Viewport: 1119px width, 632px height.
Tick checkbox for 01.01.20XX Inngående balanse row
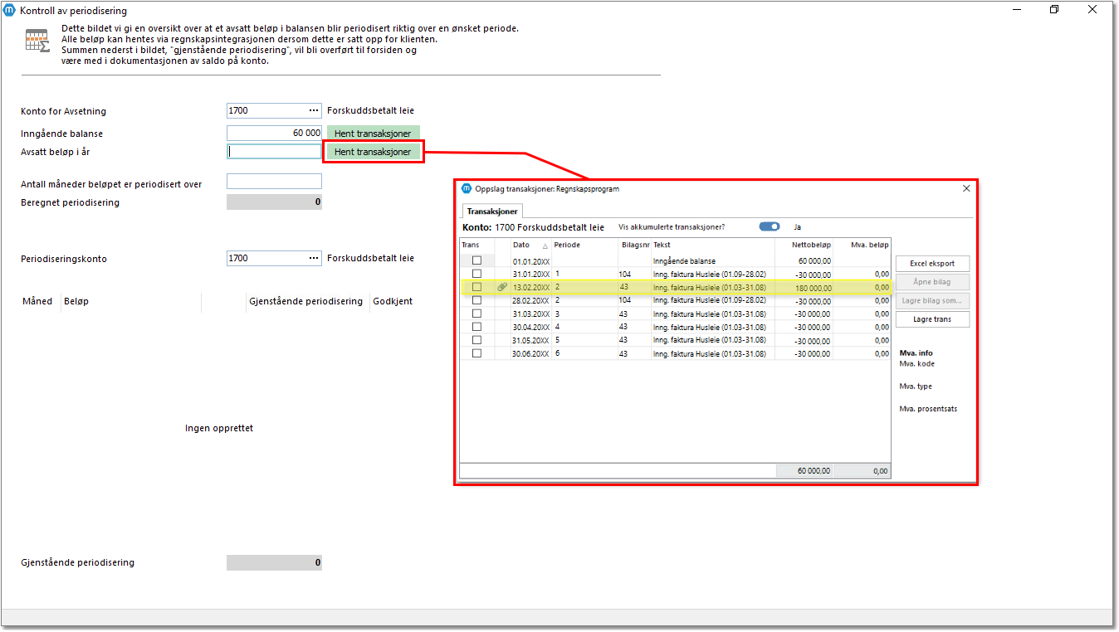tap(476, 260)
